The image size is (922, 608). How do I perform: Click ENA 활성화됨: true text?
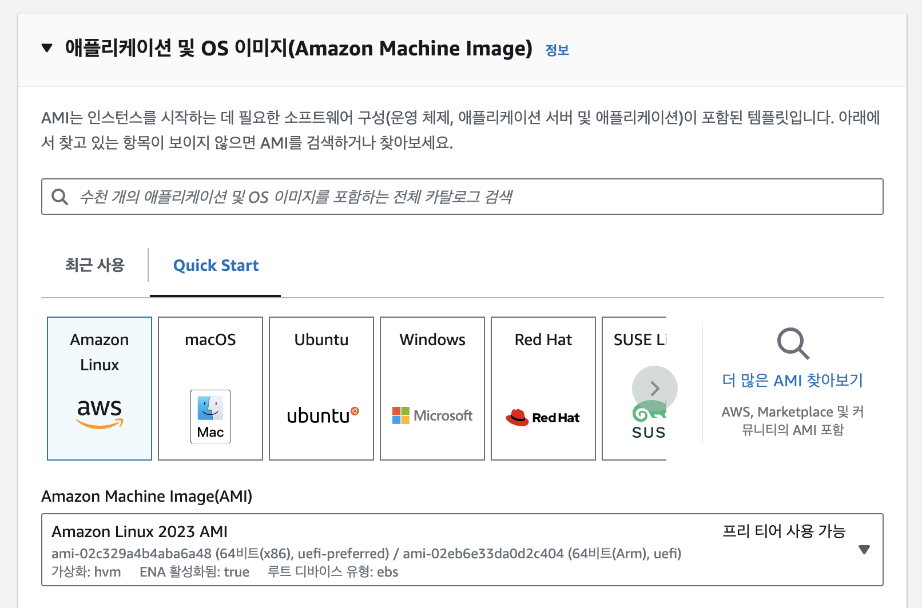(x=194, y=572)
